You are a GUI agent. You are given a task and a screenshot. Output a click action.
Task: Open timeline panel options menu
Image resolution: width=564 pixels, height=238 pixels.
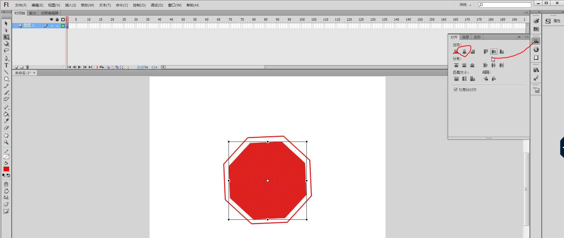[x=526, y=13]
